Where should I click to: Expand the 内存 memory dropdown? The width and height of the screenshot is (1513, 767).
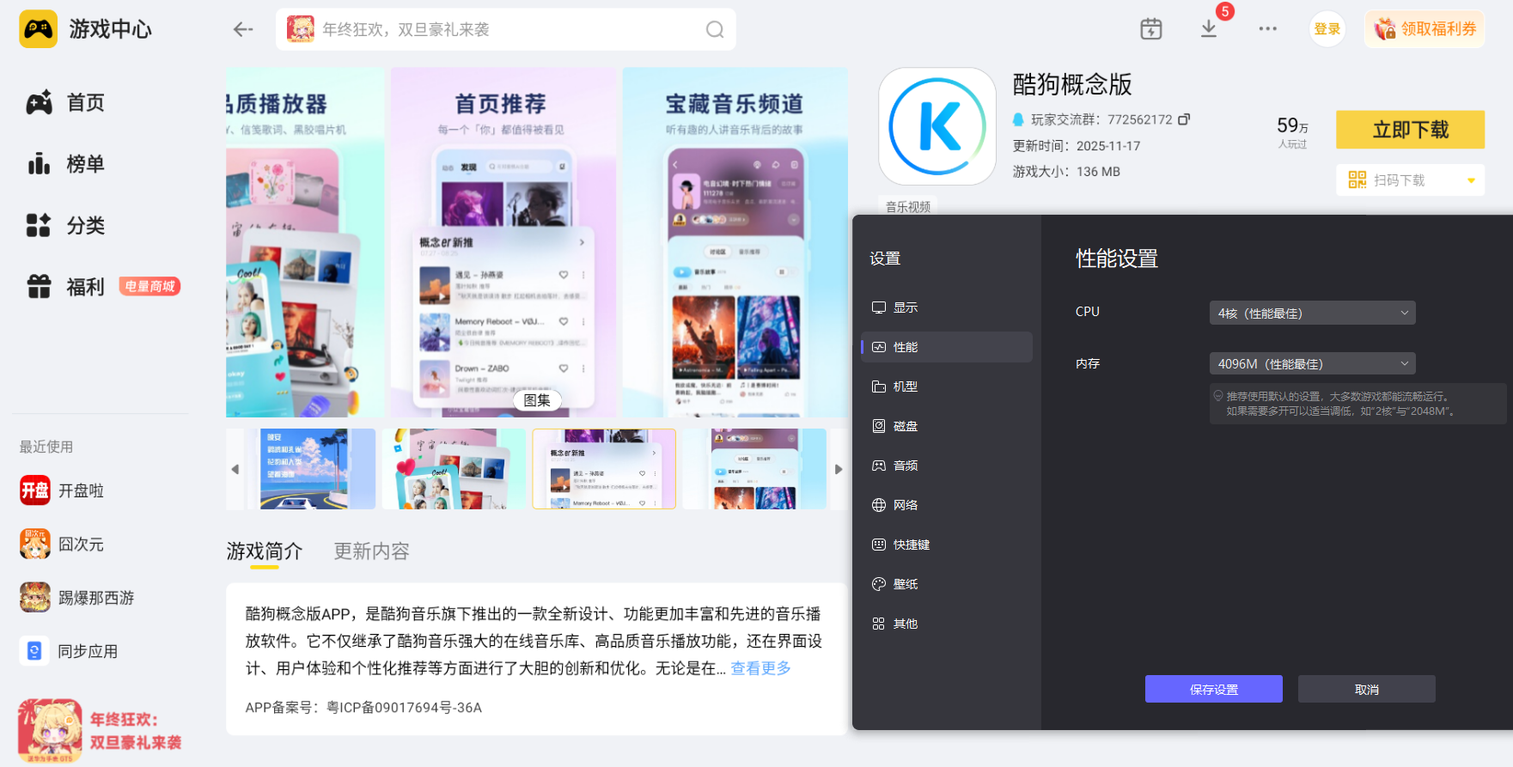point(1312,363)
